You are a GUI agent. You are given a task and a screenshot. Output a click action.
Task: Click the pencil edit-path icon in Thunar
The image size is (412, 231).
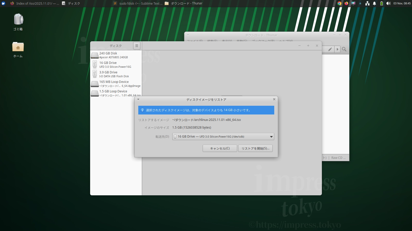click(330, 49)
